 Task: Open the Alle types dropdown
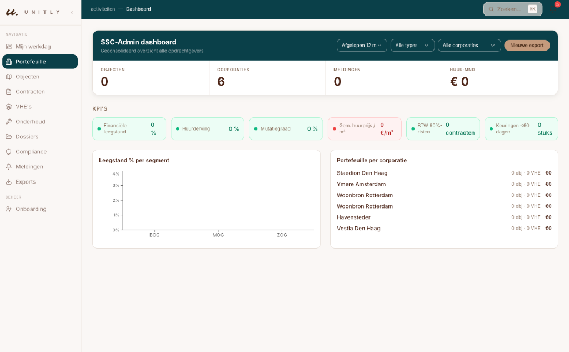click(x=412, y=46)
